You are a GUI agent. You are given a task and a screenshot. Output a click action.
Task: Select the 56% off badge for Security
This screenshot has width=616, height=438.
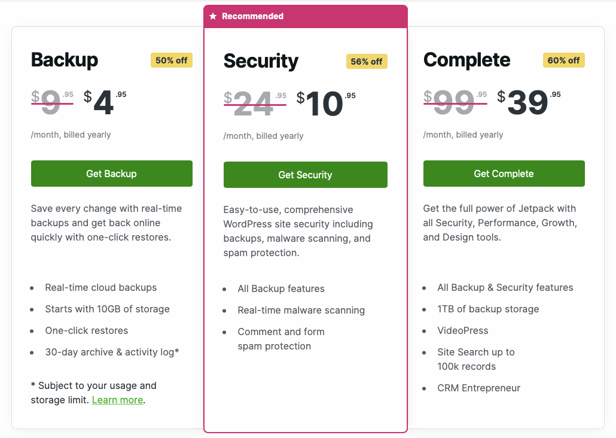tap(367, 61)
